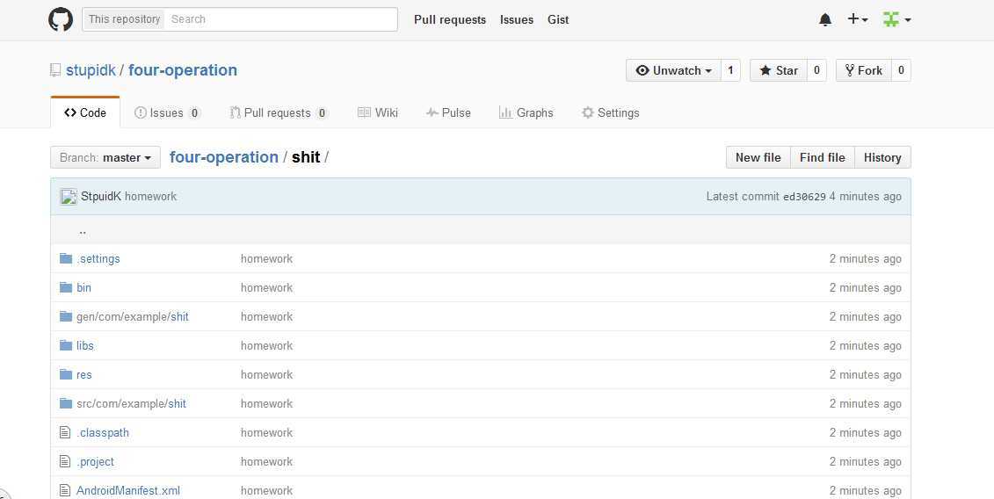The height and width of the screenshot is (499, 994).
Task: Click StpuidK author name in commit bar
Action: (x=101, y=197)
